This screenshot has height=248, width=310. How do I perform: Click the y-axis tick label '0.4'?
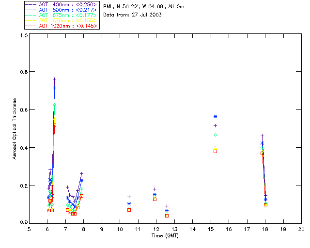pos(24,148)
